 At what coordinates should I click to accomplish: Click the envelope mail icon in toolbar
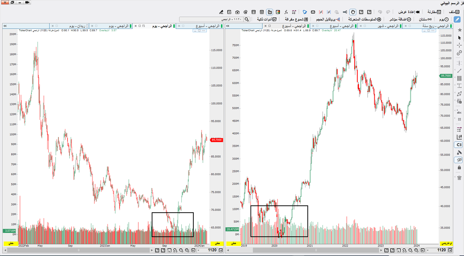coord(312,12)
